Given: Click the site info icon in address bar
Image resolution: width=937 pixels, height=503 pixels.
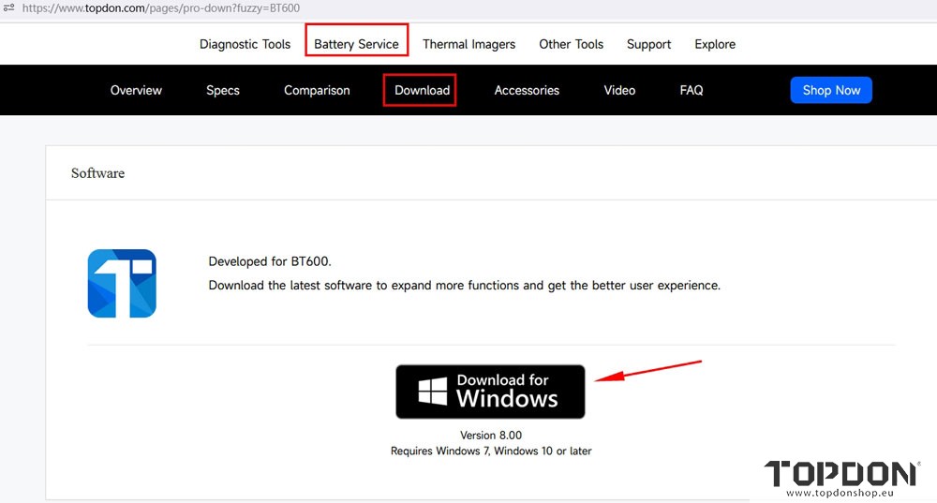Looking at the screenshot, I should point(8,7).
